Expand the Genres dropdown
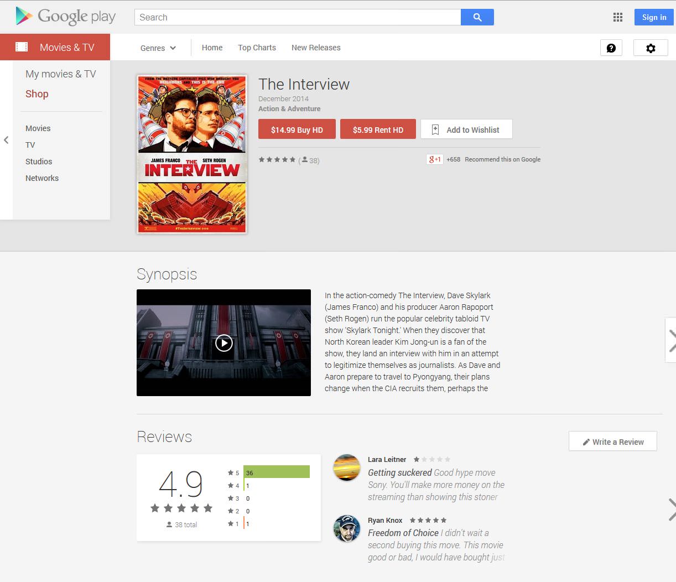Image resolution: width=676 pixels, height=582 pixels. [158, 48]
